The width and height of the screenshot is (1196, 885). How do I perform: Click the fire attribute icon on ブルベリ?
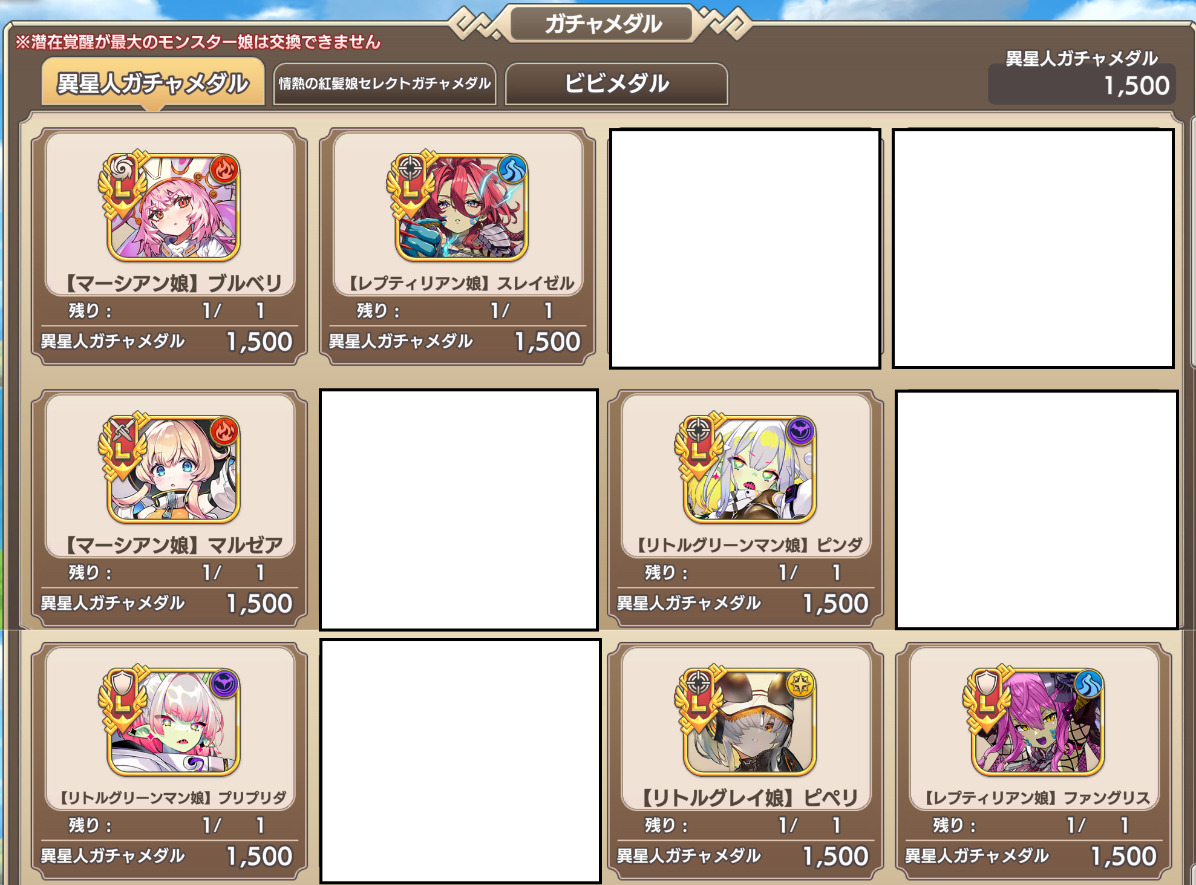pos(224,170)
